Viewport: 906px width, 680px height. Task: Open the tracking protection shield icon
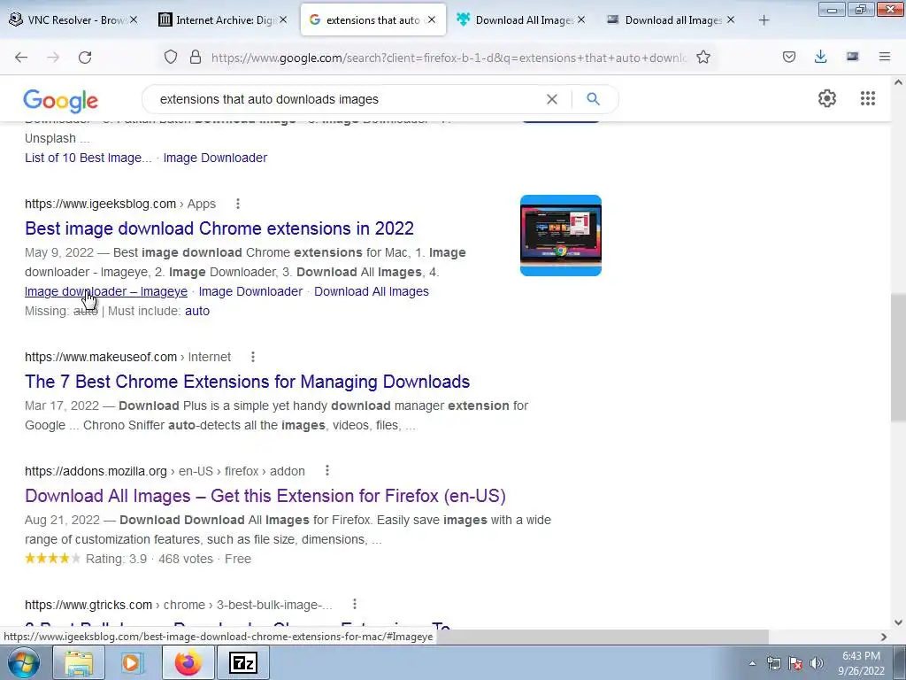(x=171, y=57)
